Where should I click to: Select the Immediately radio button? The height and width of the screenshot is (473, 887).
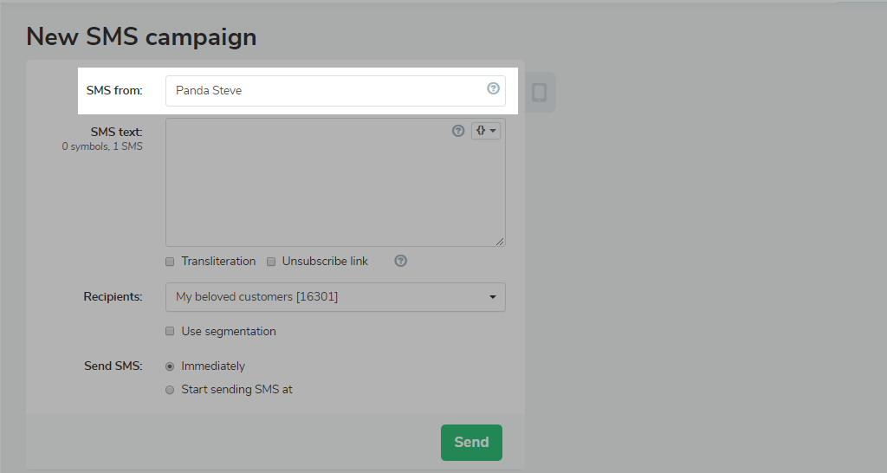point(170,366)
